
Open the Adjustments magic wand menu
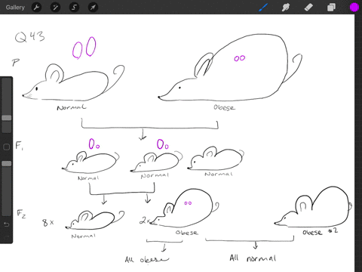55,8
